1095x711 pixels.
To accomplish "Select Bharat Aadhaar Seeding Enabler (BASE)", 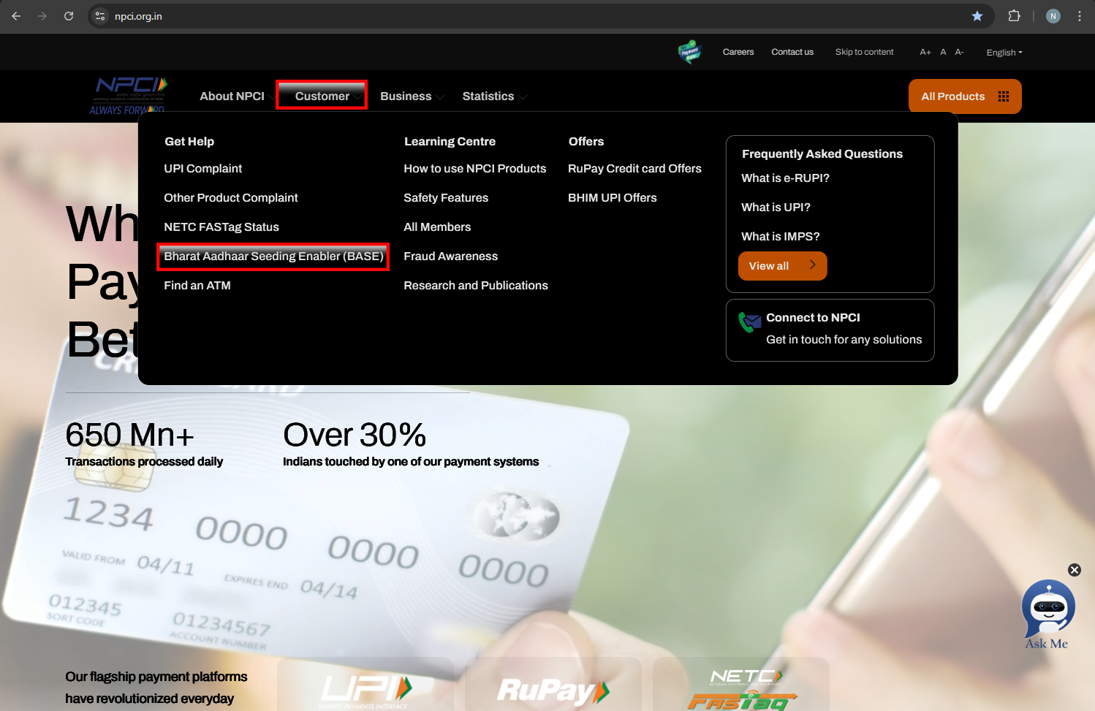I will point(273,256).
